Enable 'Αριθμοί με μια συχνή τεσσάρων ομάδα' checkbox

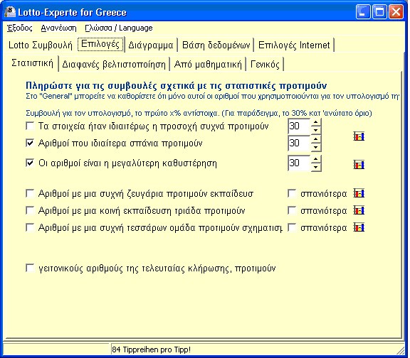30,227
